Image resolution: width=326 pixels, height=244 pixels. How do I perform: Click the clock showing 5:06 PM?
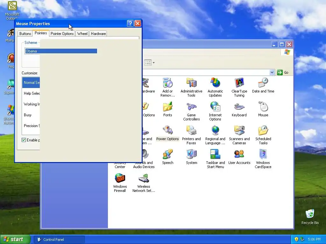click(314, 239)
